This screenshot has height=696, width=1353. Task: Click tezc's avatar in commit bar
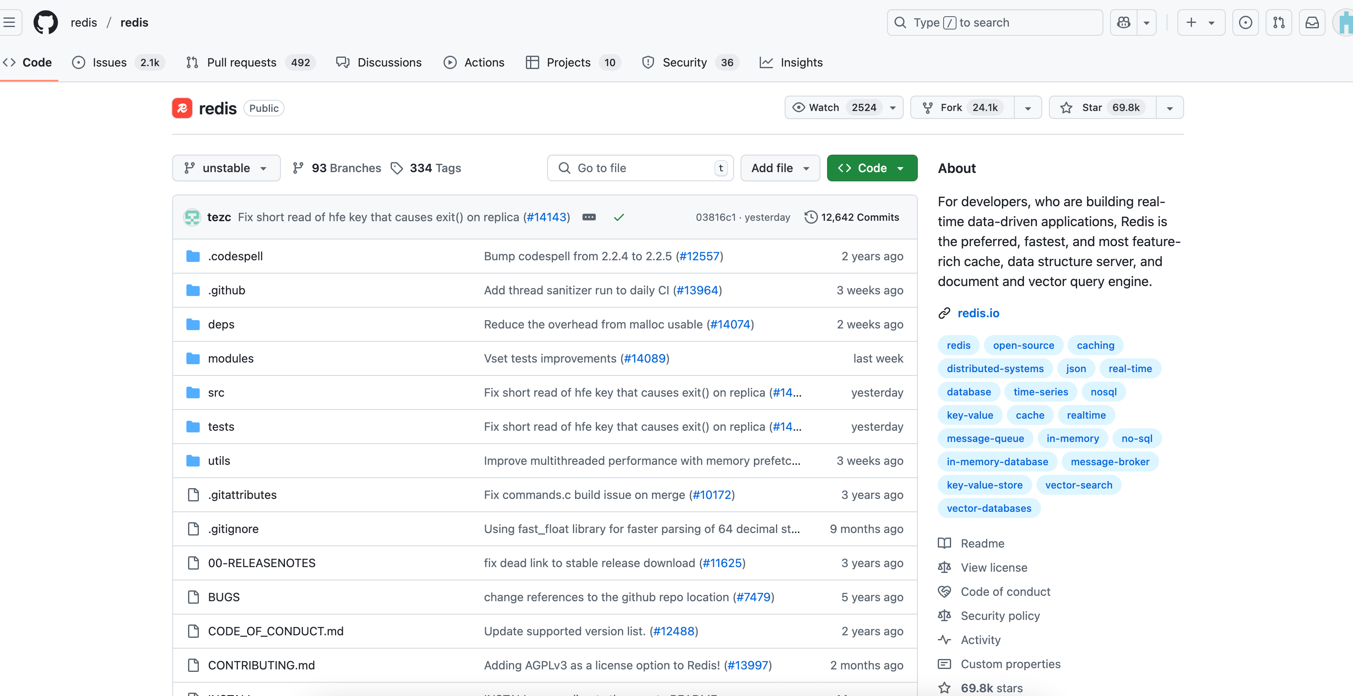(192, 217)
